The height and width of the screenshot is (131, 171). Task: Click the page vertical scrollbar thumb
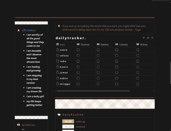[170, 73]
